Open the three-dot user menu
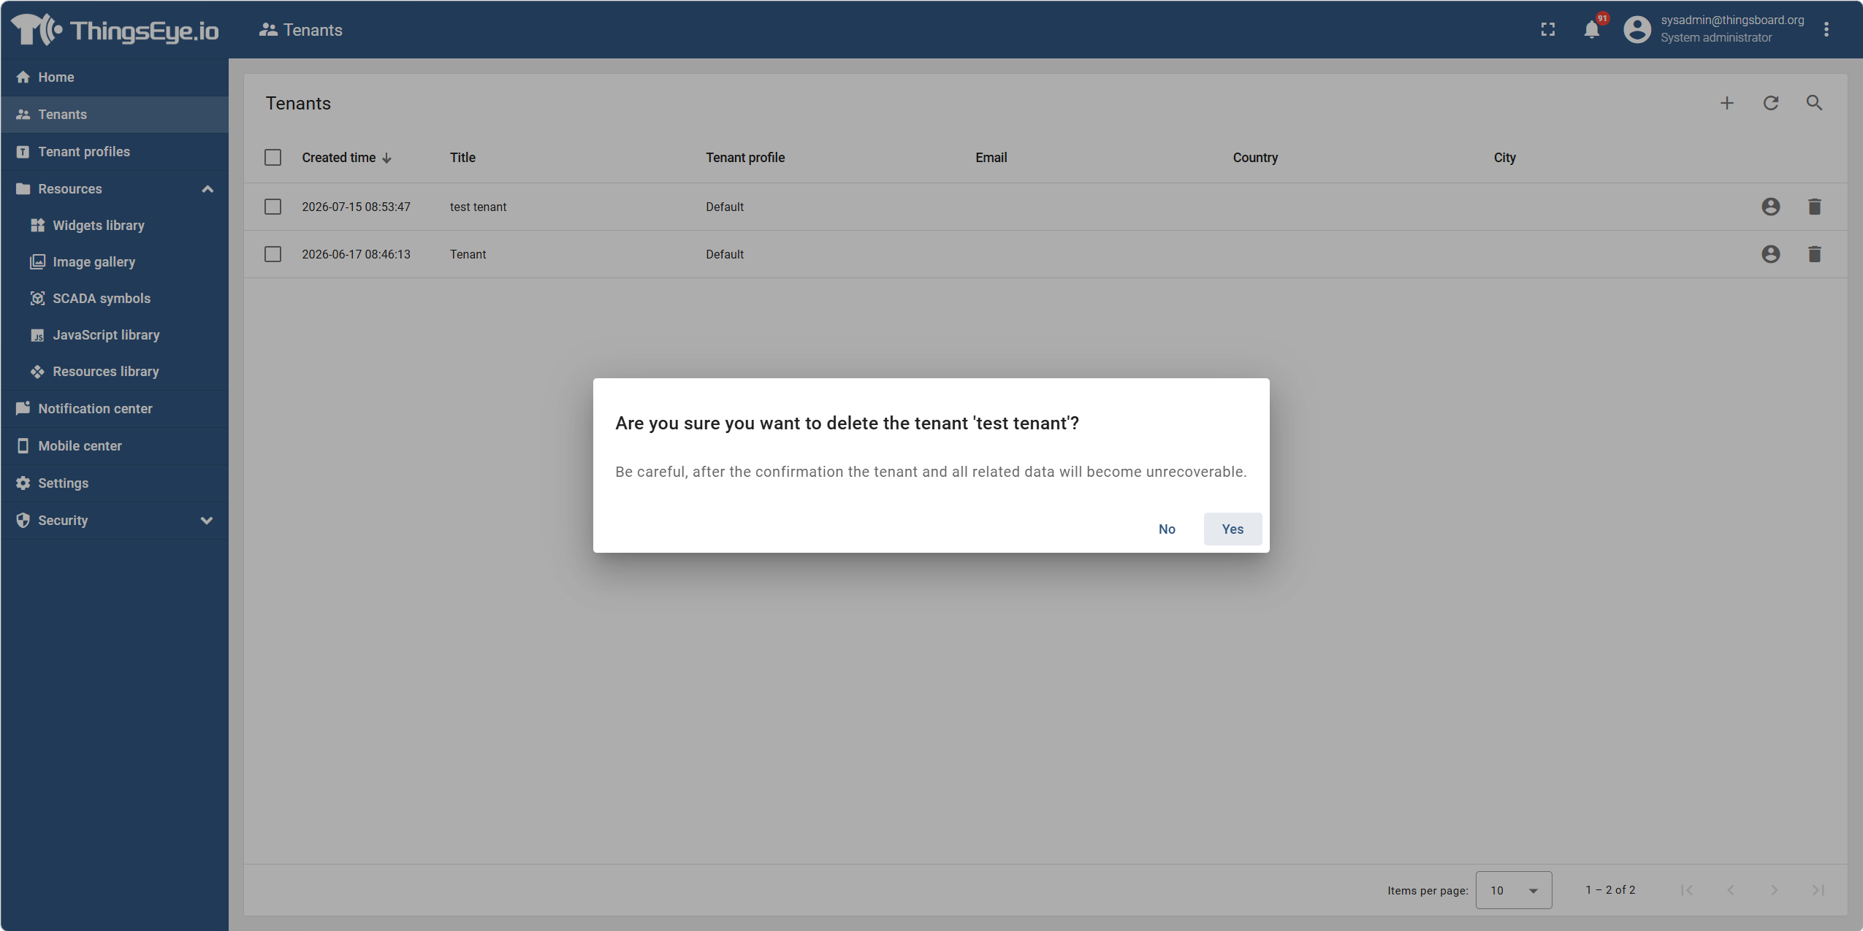The height and width of the screenshot is (931, 1863). pos(1826,29)
